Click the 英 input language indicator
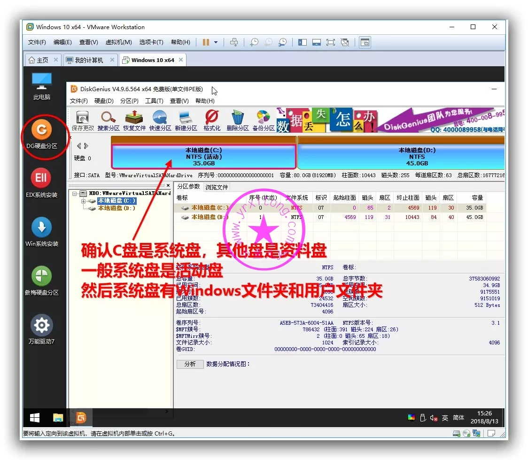This screenshot has height=460, width=528. (x=445, y=418)
